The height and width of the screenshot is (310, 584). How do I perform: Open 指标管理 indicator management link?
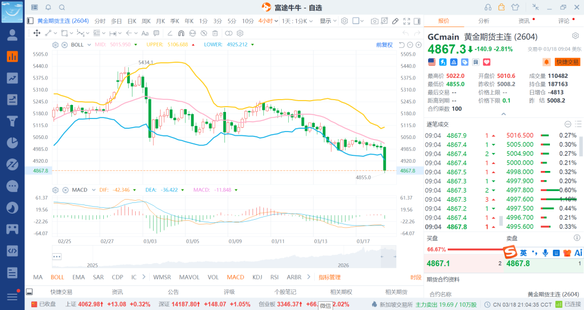coord(329,277)
